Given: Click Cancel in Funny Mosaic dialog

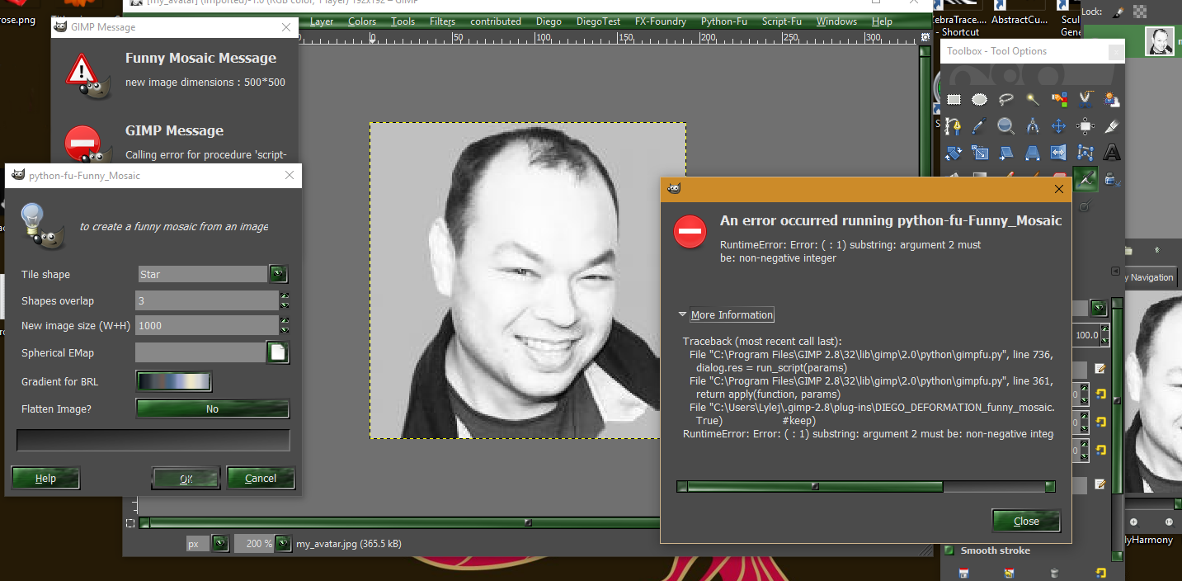Looking at the screenshot, I should (261, 478).
